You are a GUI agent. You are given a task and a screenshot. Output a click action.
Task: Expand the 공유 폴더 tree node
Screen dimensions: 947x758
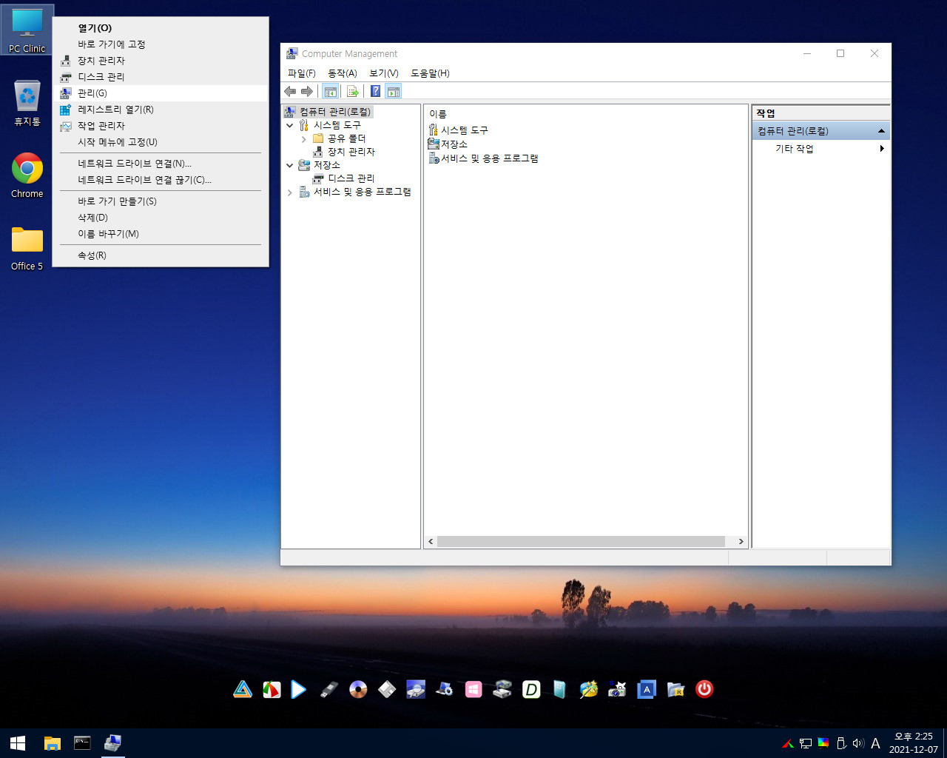(303, 138)
